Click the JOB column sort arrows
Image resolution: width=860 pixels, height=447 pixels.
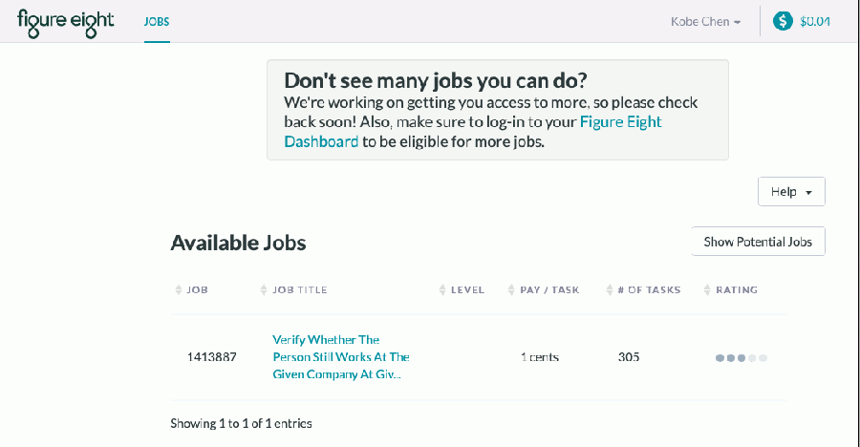pyautogui.click(x=179, y=290)
